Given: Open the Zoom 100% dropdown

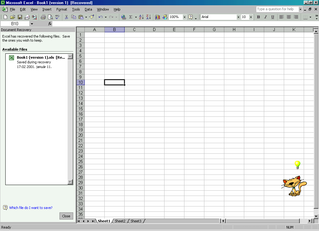Looking at the screenshot, I should pos(184,17).
